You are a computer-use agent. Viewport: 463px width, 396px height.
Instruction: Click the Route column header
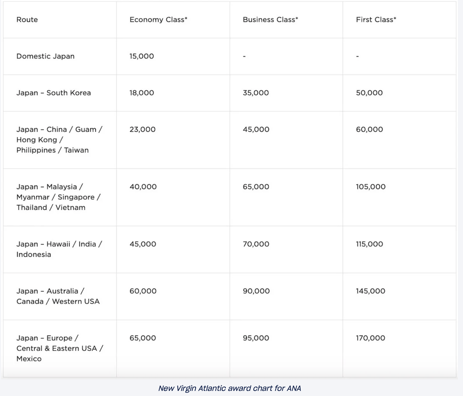(x=27, y=20)
